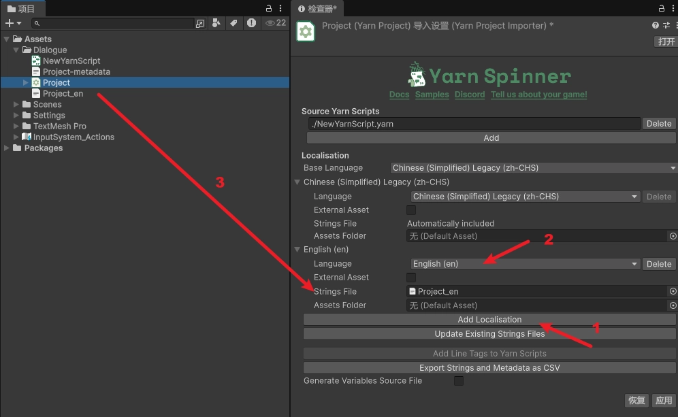
Task: Click Add Localisation button
Action: (489, 320)
